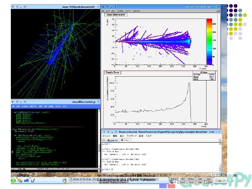Click the 3D particle track viewer canvas

pos(55,54)
